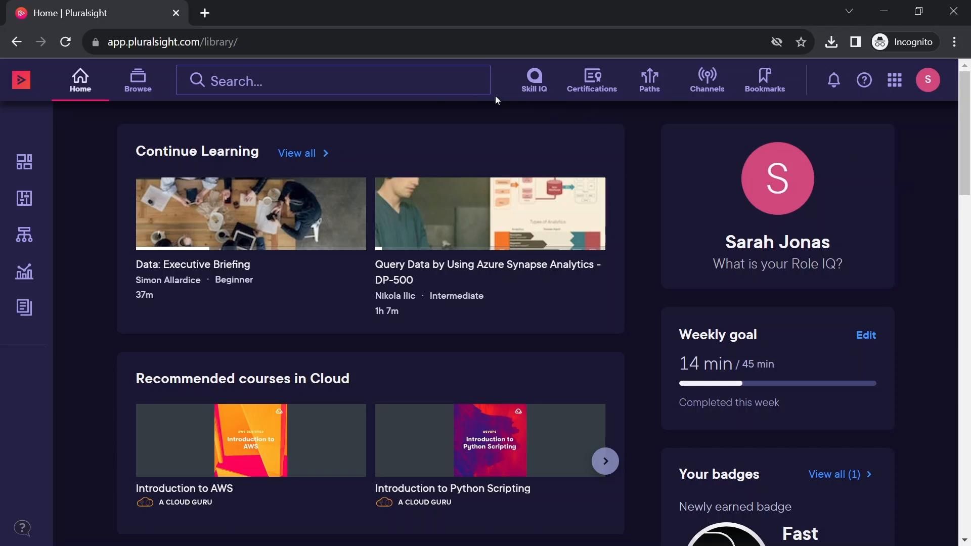
Task: Expand Continue Learning with View all
Action: (x=303, y=153)
